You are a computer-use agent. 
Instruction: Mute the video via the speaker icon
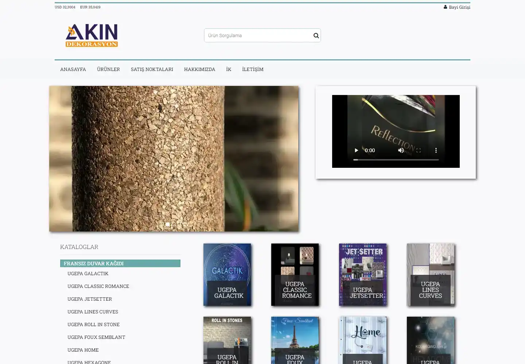[x=401, y=150]
